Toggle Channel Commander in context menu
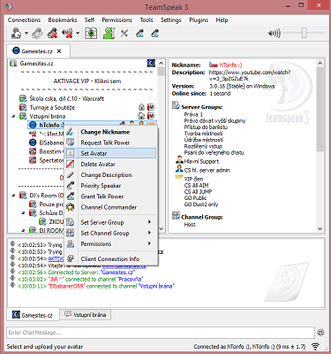The height and width of the screenshot is (354, 331). (111, 207)
